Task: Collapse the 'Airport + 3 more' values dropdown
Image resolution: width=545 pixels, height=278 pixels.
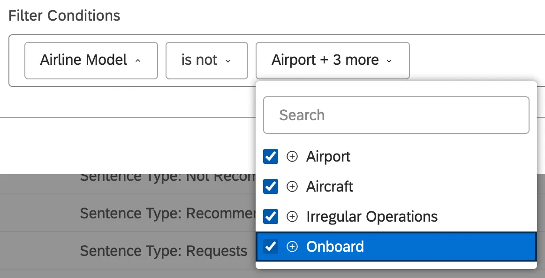Action: tap(333, 60)
